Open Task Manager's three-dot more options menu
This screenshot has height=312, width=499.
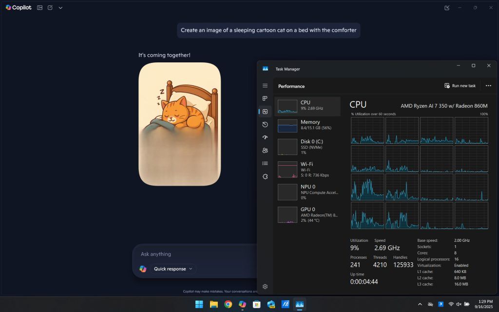tap(488, 86)
